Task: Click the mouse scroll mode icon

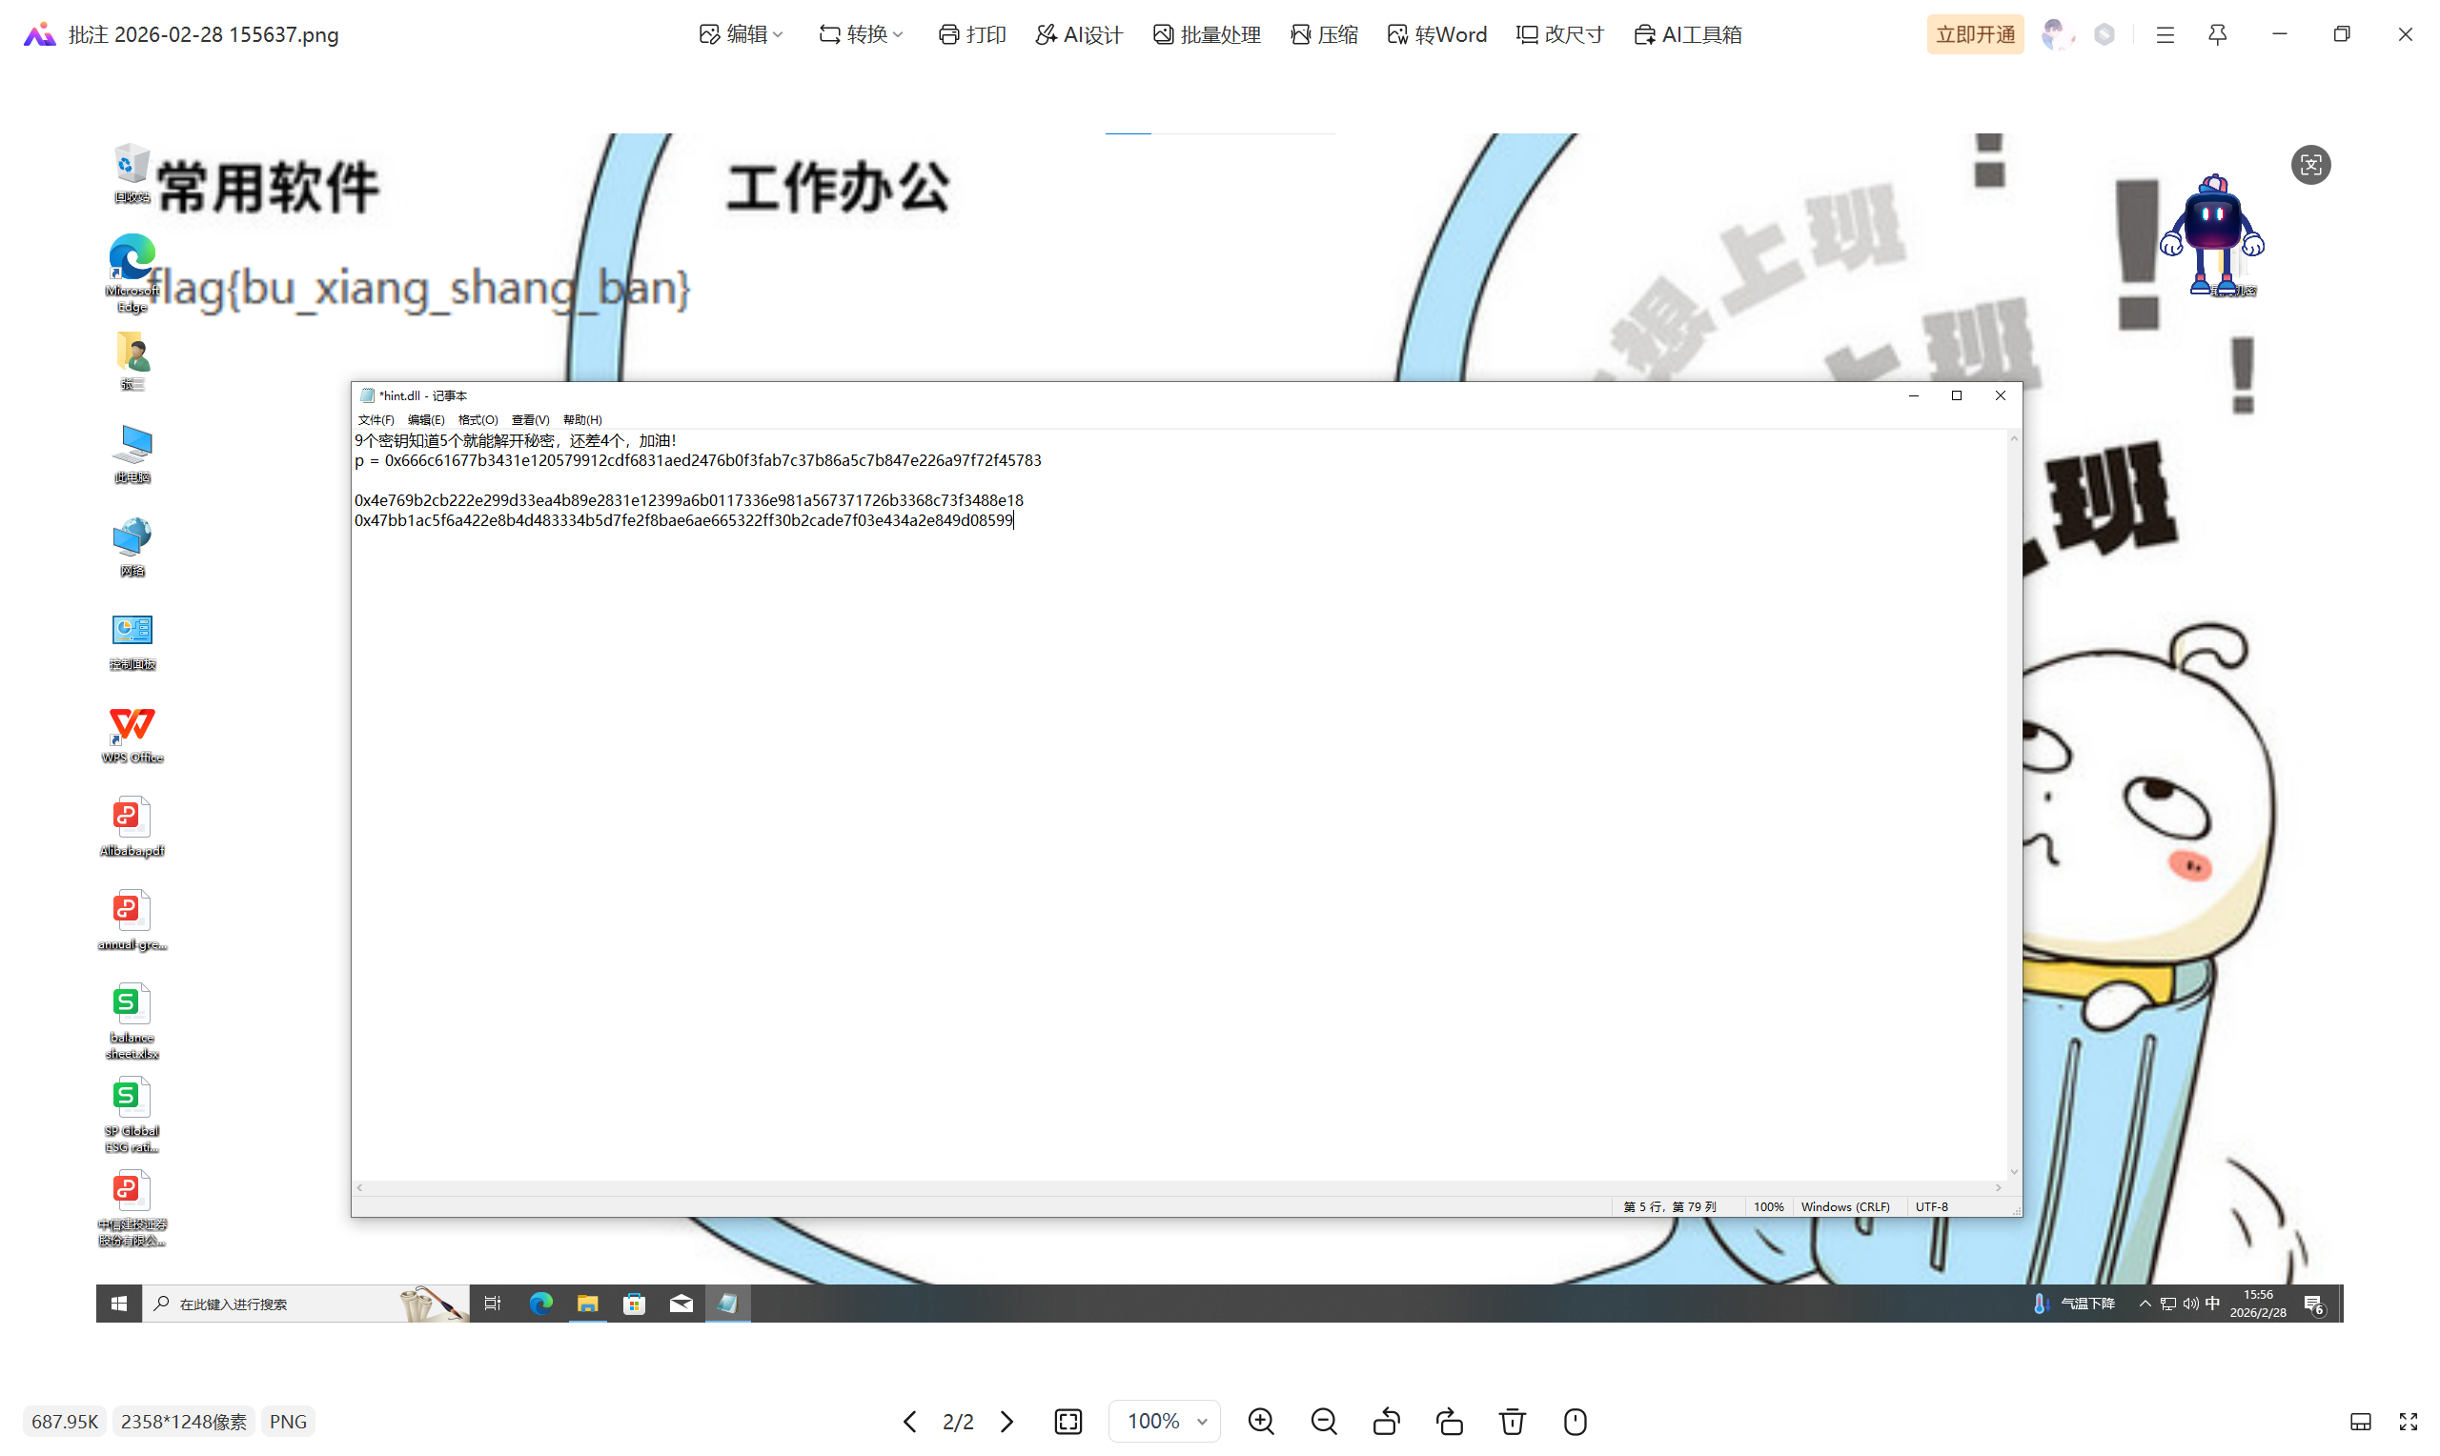Action: tap(1575, 1421)
